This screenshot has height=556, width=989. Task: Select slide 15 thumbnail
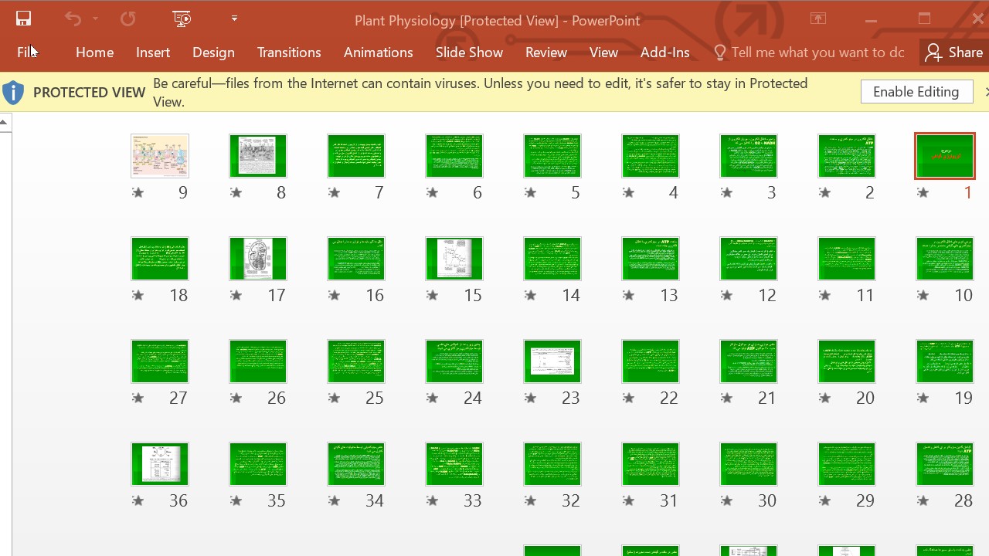pyautogui.click(x=454, y=259)
